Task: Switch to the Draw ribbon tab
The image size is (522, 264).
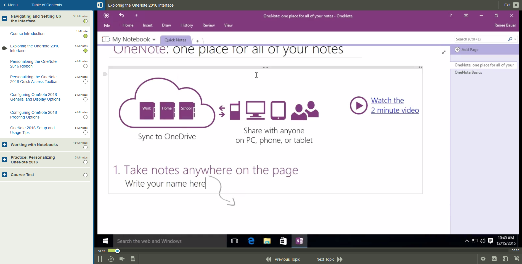Action: click(166, 25)
